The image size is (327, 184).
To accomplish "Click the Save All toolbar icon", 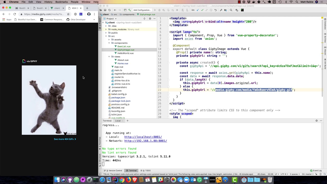I will [x=105, y=10].
